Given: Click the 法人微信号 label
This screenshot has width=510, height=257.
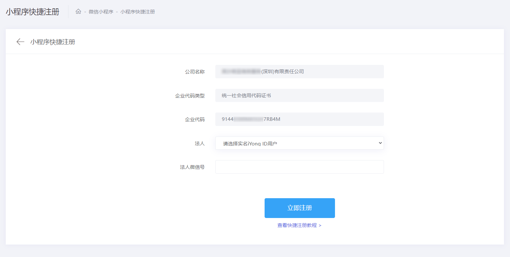Looking at the screenshot, I should pyautogui.click(x=192, y=167).
